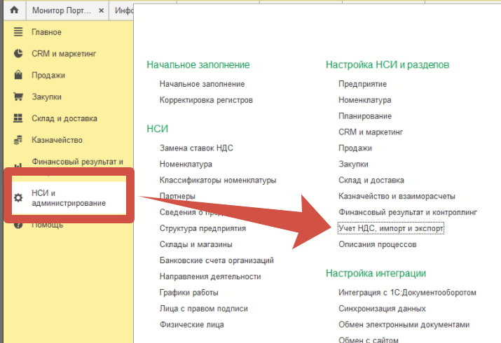Image resolution: width=501 pixels, height=343 pixels.
Task: Click the НСИ и администрирование gear icon
Action: 18,198
